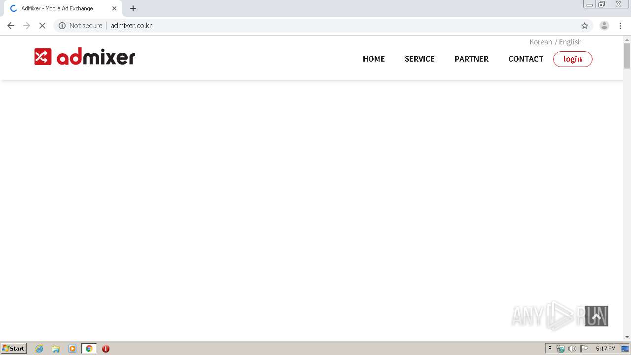Click Chrome icon in taskbar
Viewport: 631px width, 355px height.
pyautogui.click(x=89, y=349)
